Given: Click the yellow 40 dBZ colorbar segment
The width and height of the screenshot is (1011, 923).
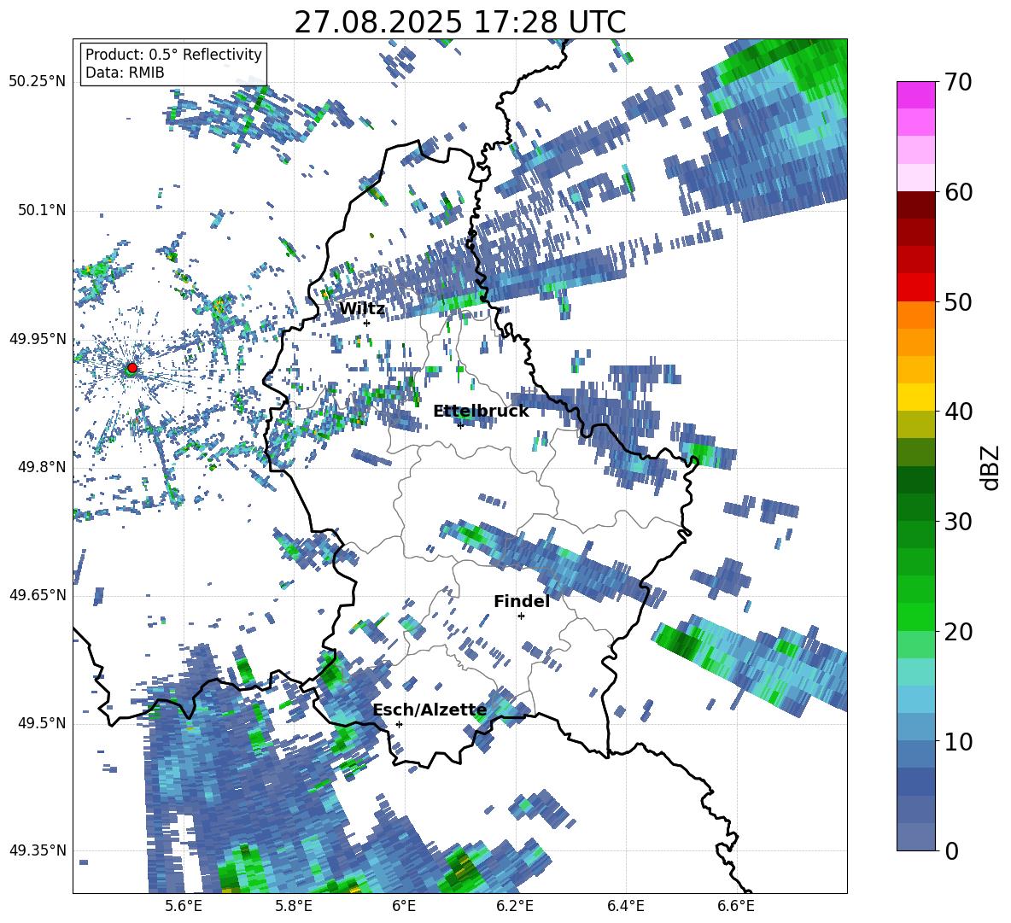Looking at the screenshot, I should pos(915,397).
